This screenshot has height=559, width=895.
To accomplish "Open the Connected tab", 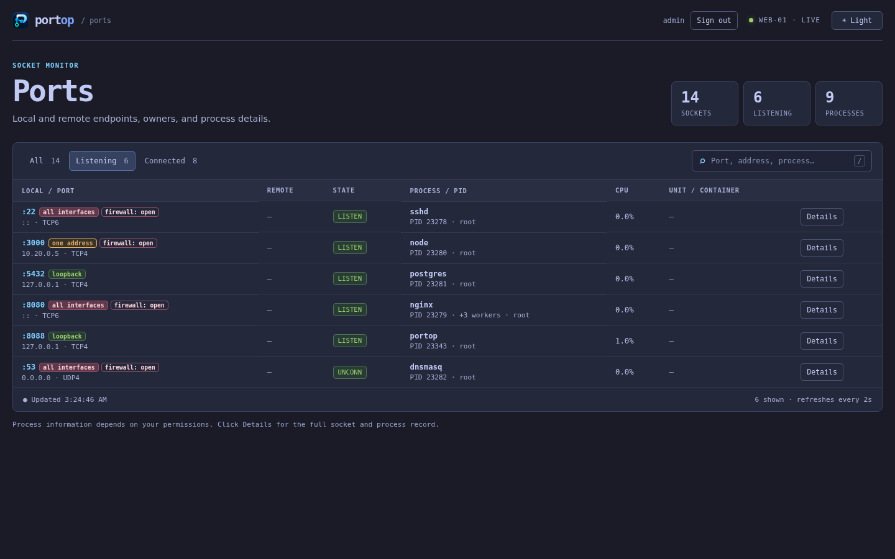I will tap(171, 161).
